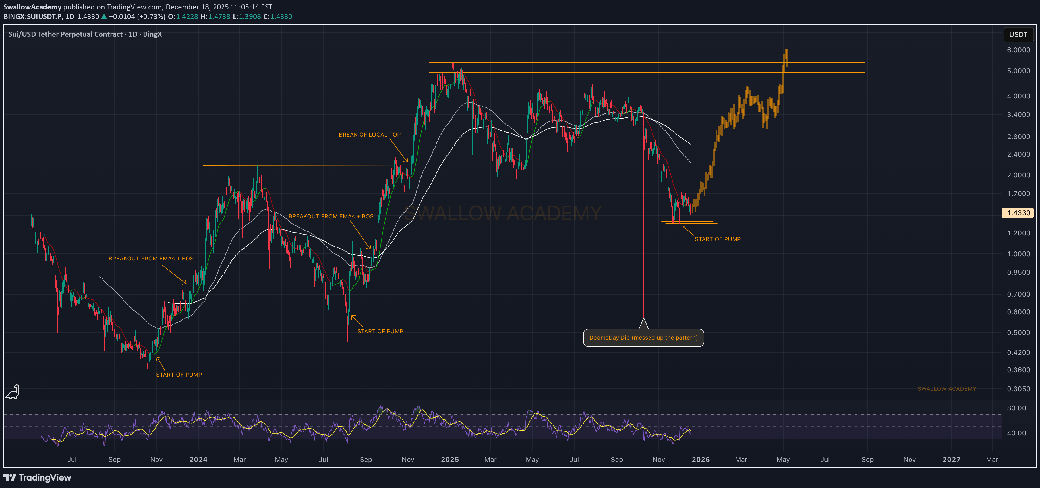Click the arrow under BREAK OF LOCAL TOP
This screenshot has width=1040, height=488.
tap(398, 150)
